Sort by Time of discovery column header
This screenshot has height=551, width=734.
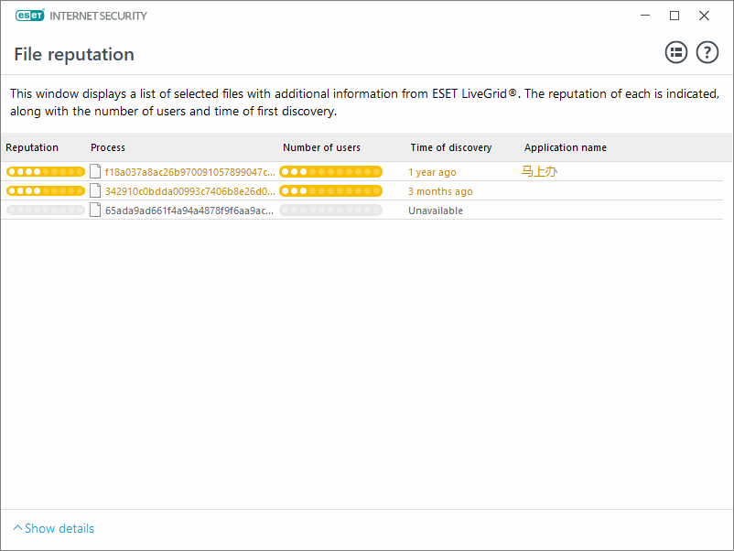pos(451,147)
